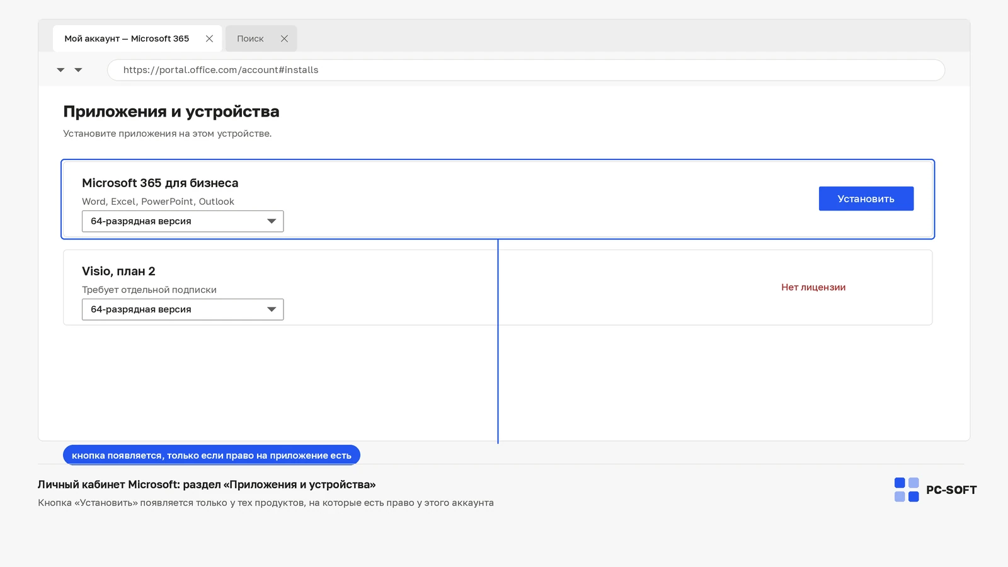Click the caption line starting «Кнопка «Установить» появляется»
The height and width of the screenshot is (567, 1008).
coord(266,503)
